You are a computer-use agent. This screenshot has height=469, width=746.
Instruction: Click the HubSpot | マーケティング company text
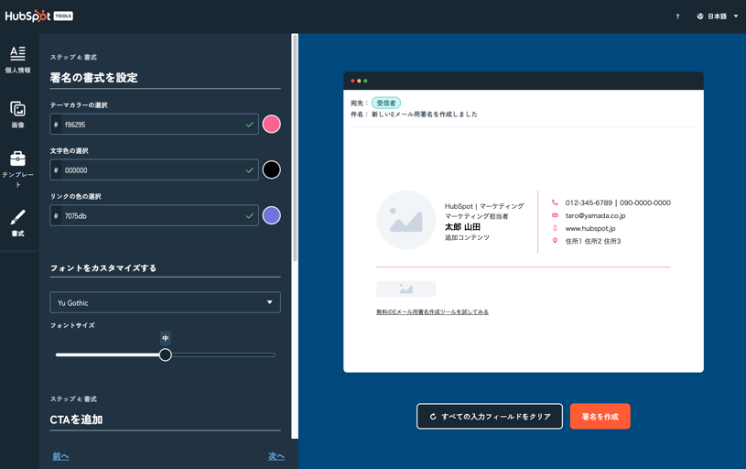[x=484, y=206]
